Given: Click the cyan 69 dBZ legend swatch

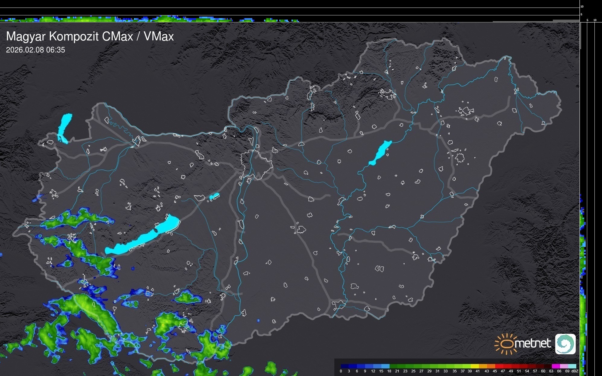Looking at the screenshot, I should [572, 366].
